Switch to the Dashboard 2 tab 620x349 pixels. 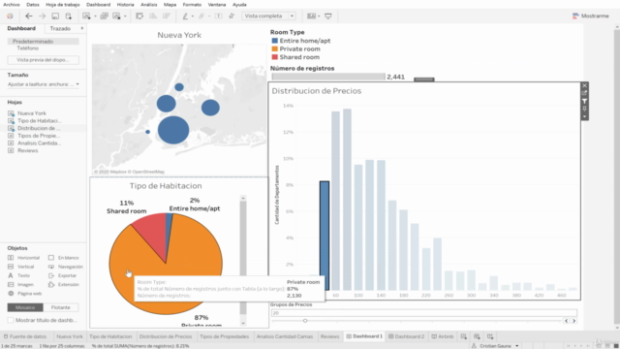tap(406, 336)
